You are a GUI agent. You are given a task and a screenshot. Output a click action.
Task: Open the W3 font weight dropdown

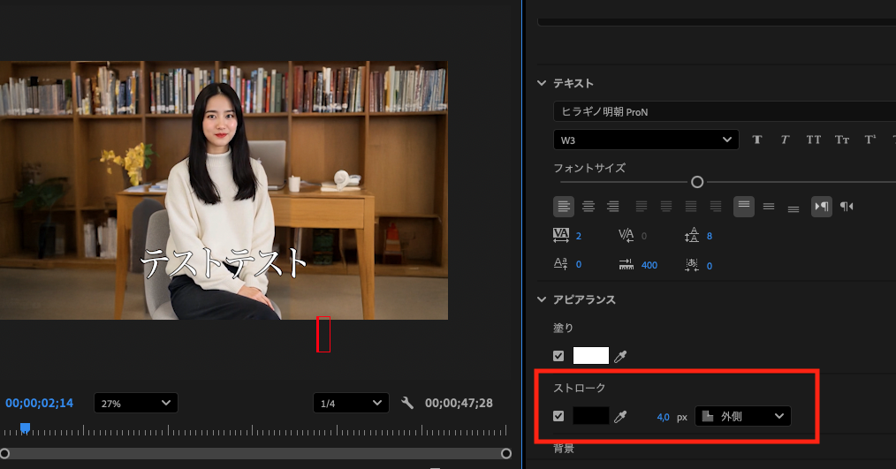[x=646, y=140]
